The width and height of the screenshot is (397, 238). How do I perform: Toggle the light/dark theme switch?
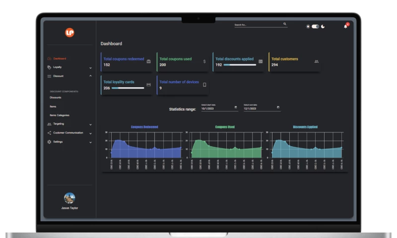click(315, 26)
